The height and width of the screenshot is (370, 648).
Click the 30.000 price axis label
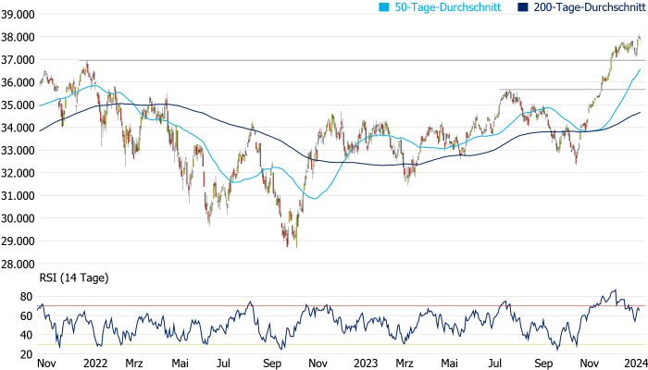click(19, 218)
